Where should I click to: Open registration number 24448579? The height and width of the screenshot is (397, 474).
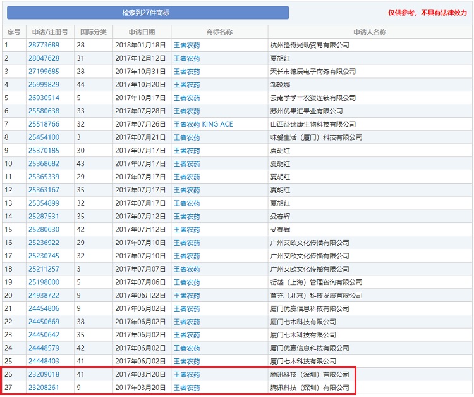point(44,348)
